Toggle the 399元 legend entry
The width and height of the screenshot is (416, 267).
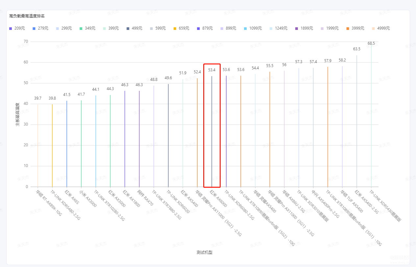pyautogui.click(x=111, y=28)
